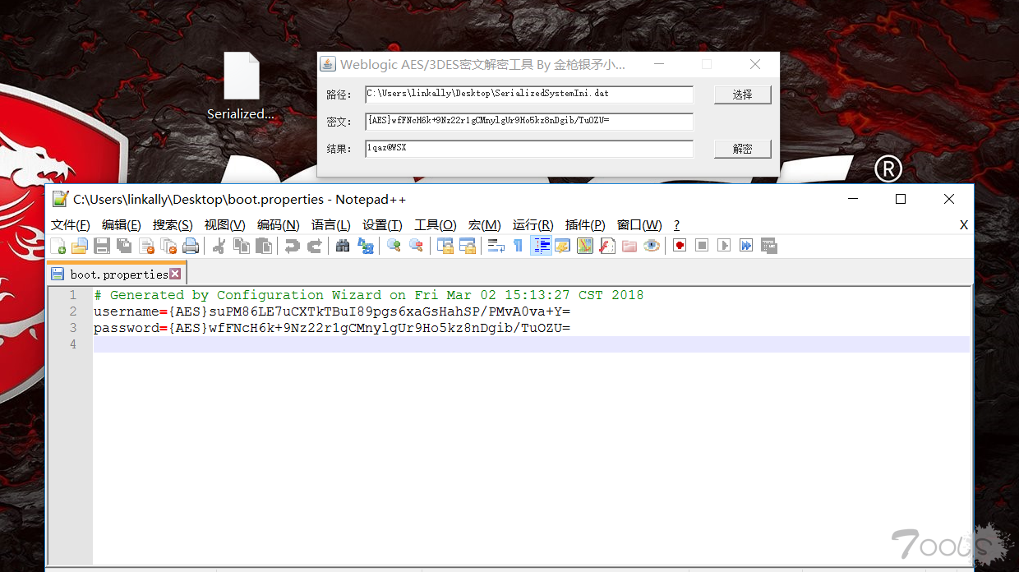
Task: Click the Play macro icon
Action: [x=724, y=246]
